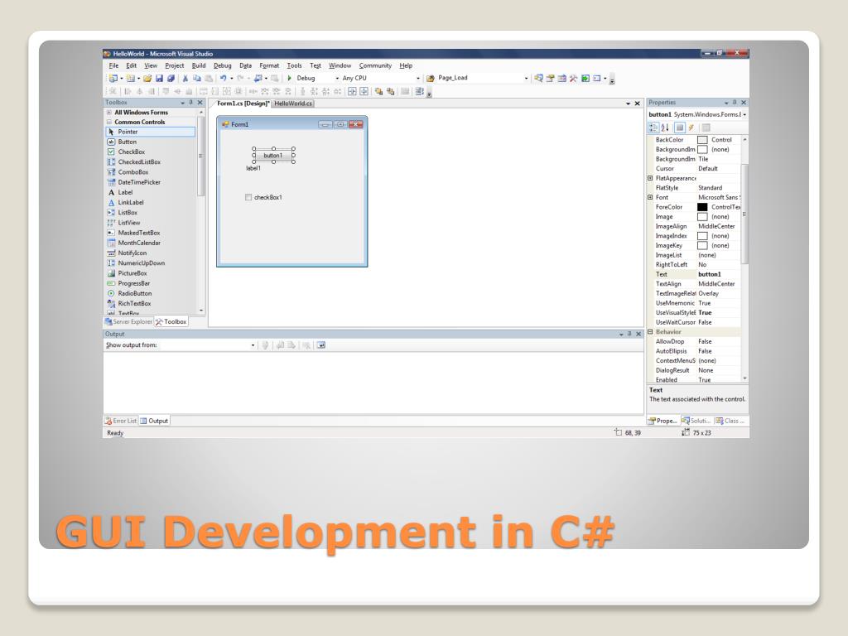Click the Toolbox icon in the main toolbar
This screenshot has height=636, width=848.
pyautogui.click(x=574, y=79)
